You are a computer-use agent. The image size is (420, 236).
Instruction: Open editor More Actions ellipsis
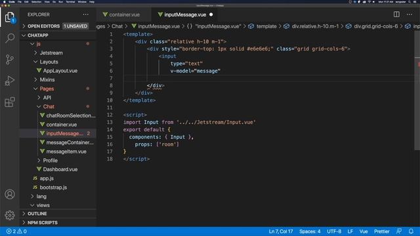(409, 14)
